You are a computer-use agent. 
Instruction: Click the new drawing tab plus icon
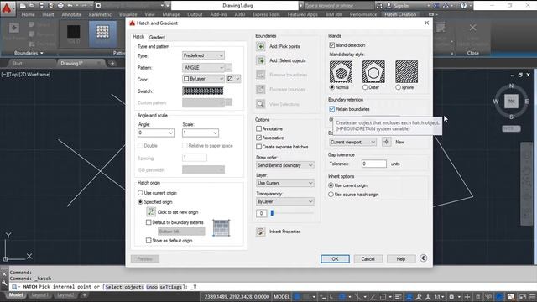coord(112,64)
